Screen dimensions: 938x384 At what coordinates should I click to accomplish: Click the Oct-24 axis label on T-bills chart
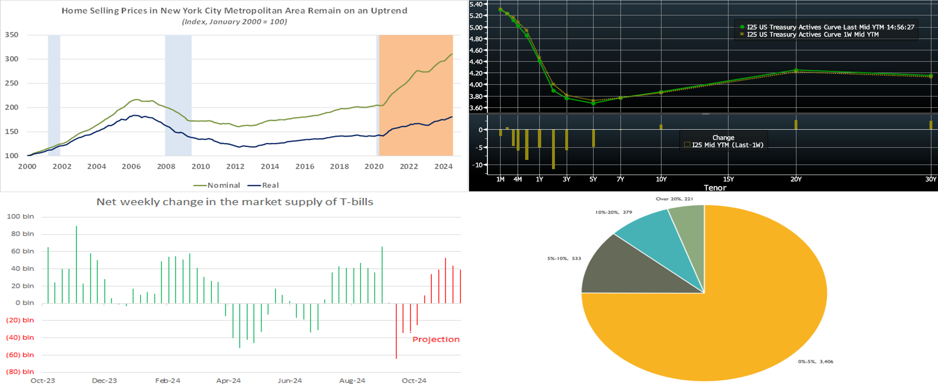point(414,380)
